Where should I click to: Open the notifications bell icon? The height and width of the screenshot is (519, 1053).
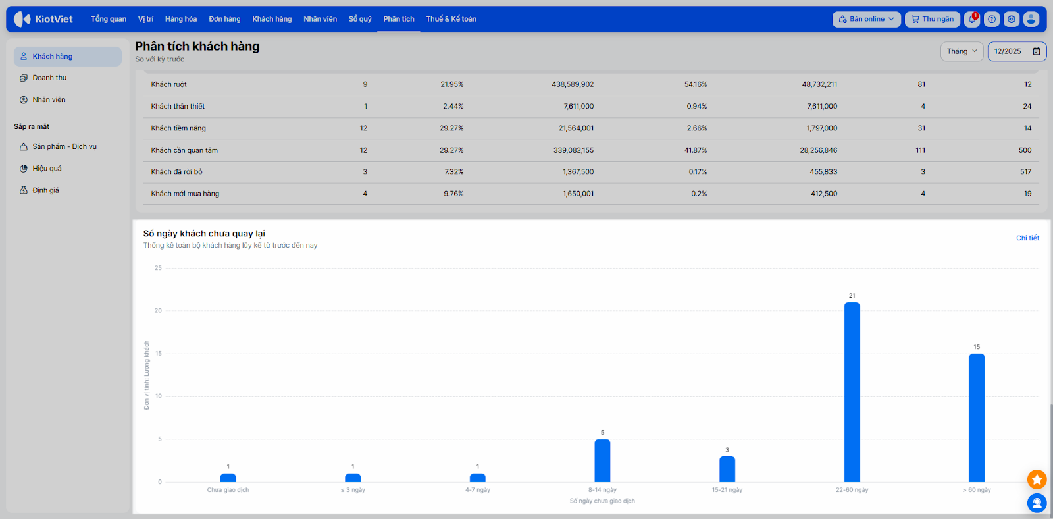[972, 19]
